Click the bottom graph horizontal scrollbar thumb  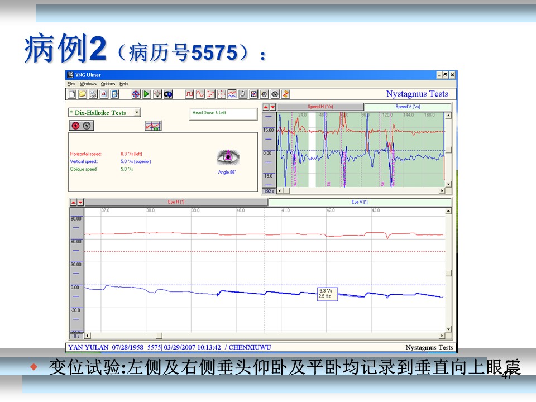[159, 336]
